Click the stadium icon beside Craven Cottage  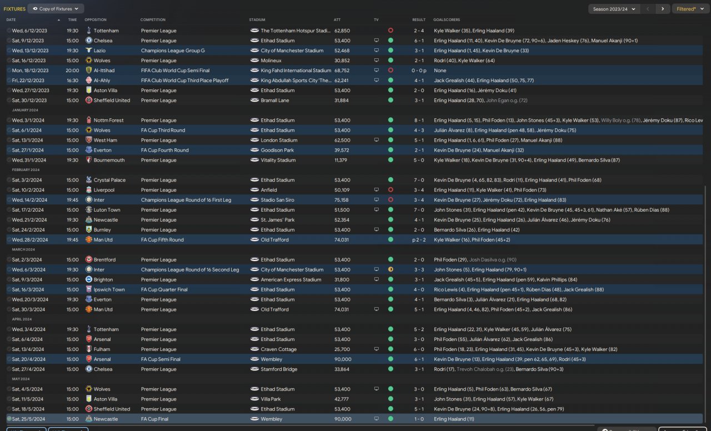click(254, 349)
